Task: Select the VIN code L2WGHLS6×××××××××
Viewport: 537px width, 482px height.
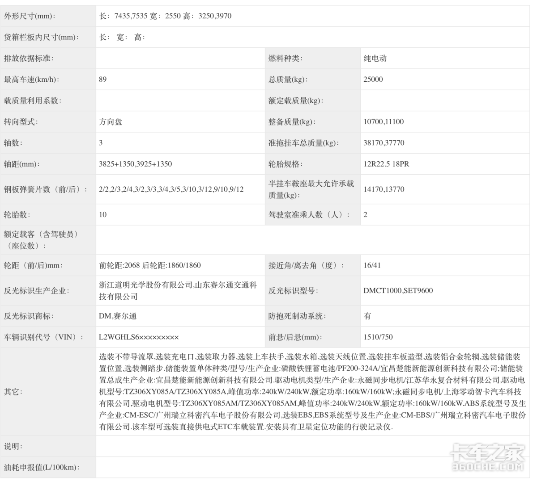Action: [x=139, y=337]
